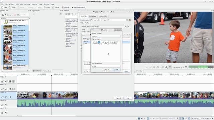
Task: Open the Monitor menu
Action: pyautogui.click(x=34, y=4)
